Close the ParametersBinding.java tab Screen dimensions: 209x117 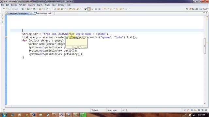[29, 13]
